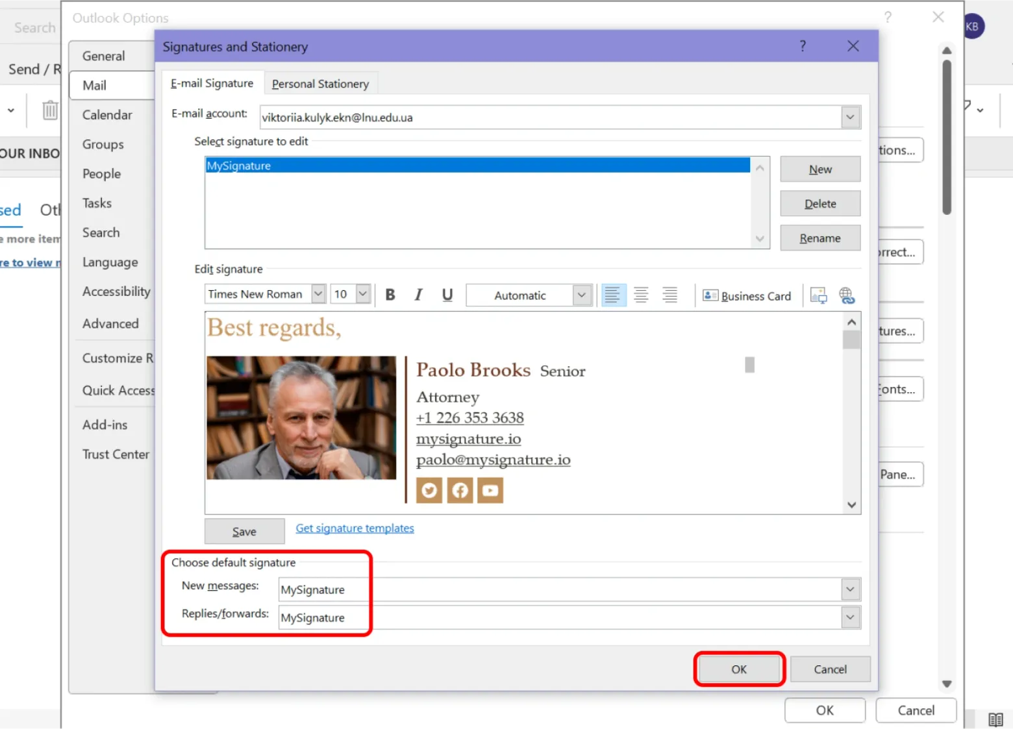This screenshot has width=1013, height=729.
Task: Toggle underline formatting in signature editor
Action: (447, 295)
